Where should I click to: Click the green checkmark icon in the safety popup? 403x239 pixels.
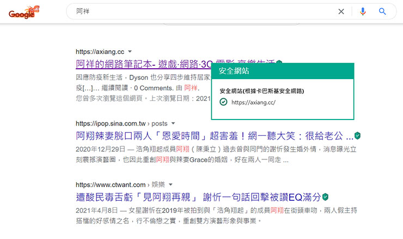(223, 102)
